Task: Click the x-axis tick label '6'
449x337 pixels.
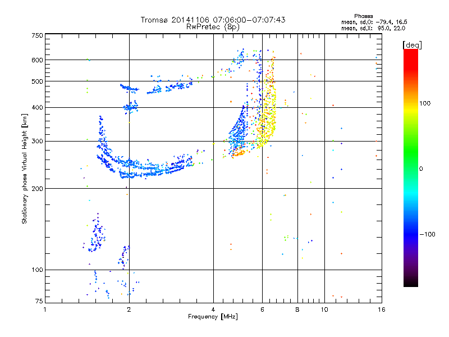Action: (x=262, y=309)
